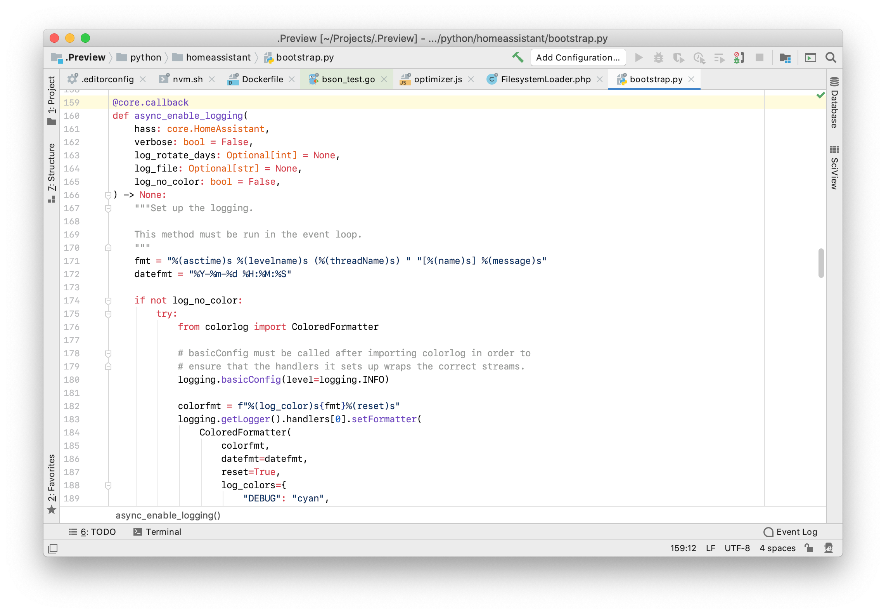
Task: Click the Run play icon in toolbar
Action: pyautogui.click(x=639, y=58)
